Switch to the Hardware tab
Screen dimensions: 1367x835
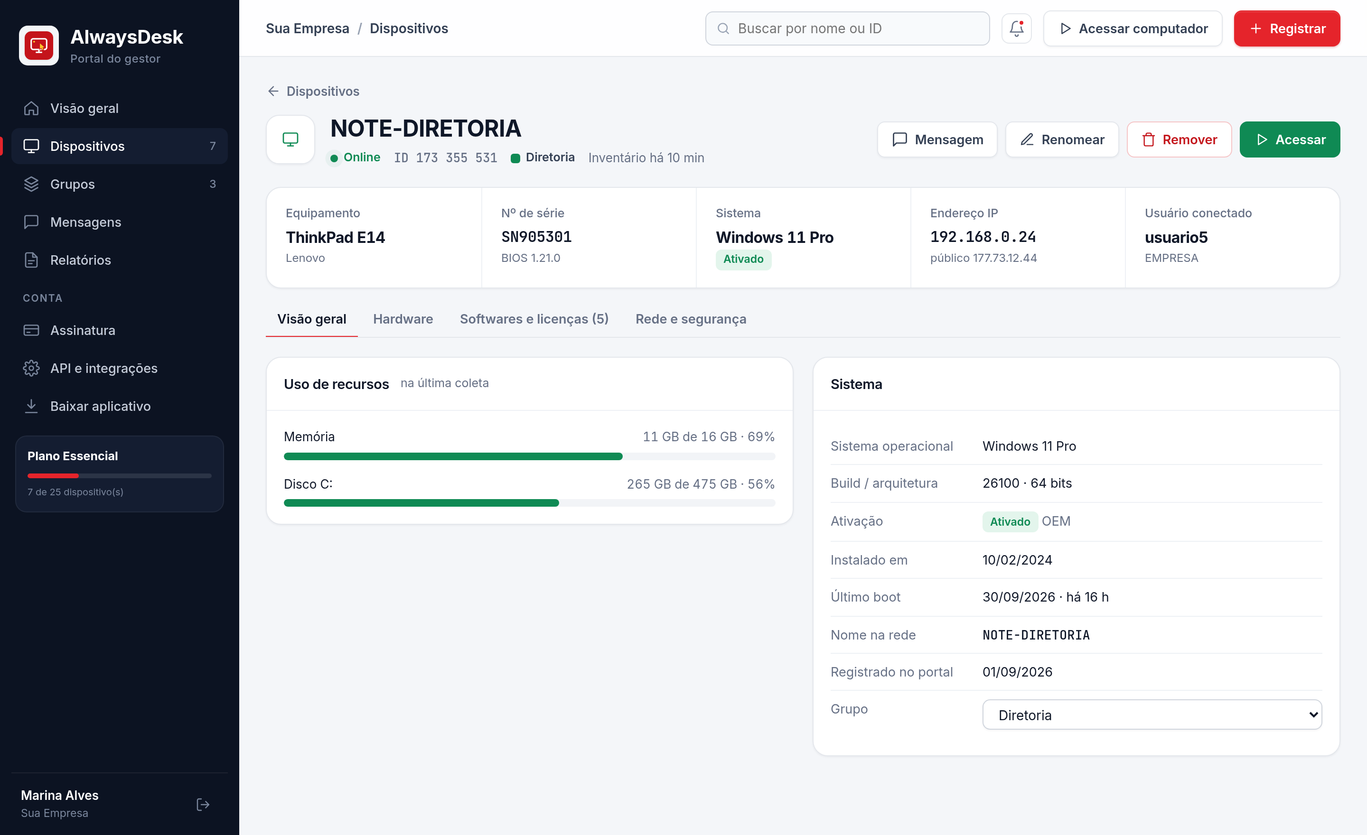[x=403, y=319]
